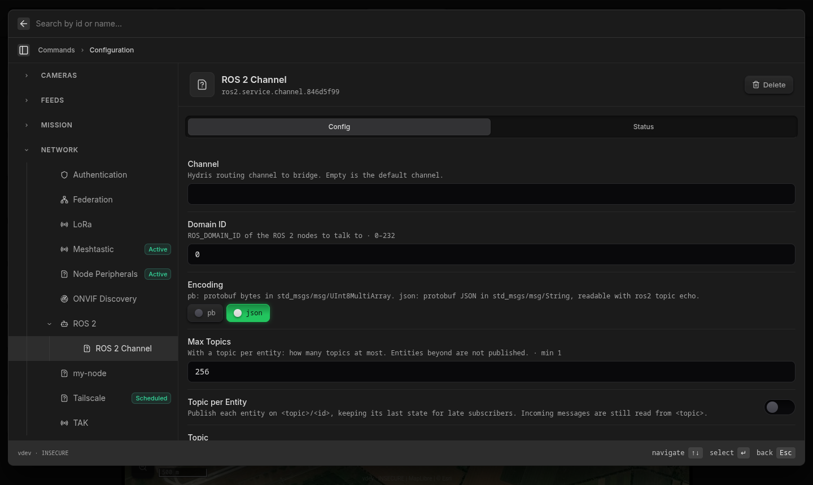Click the Domain ID input field
813x485 pixels.
click(491, 254)
